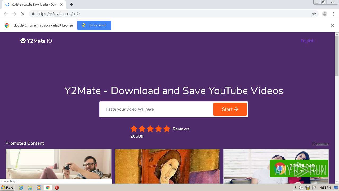The height and width of the screenshot is (191, 339).
Task: Open promoted image of couple
Action: pyautogui.click(x=276, y=166)
